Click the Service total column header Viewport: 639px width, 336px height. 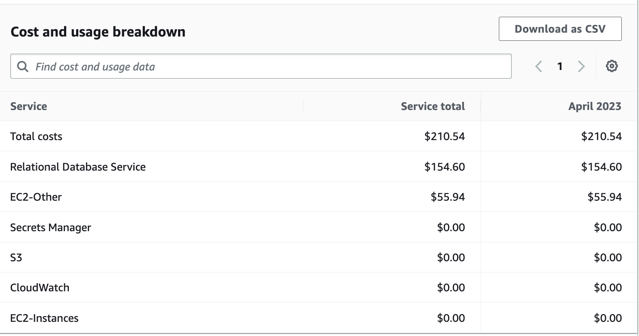click(433, 106)
